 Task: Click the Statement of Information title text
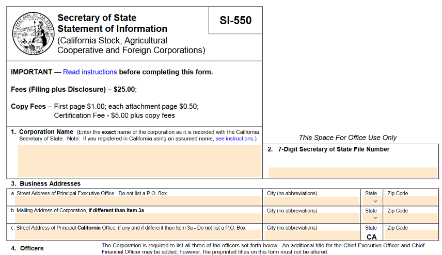(112, 29)
